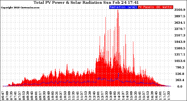Click the x-axis time label 13:01
Image resolution: width=187 pixels, height=101 pixels.
pyautogui.click(x=98, y=96)
